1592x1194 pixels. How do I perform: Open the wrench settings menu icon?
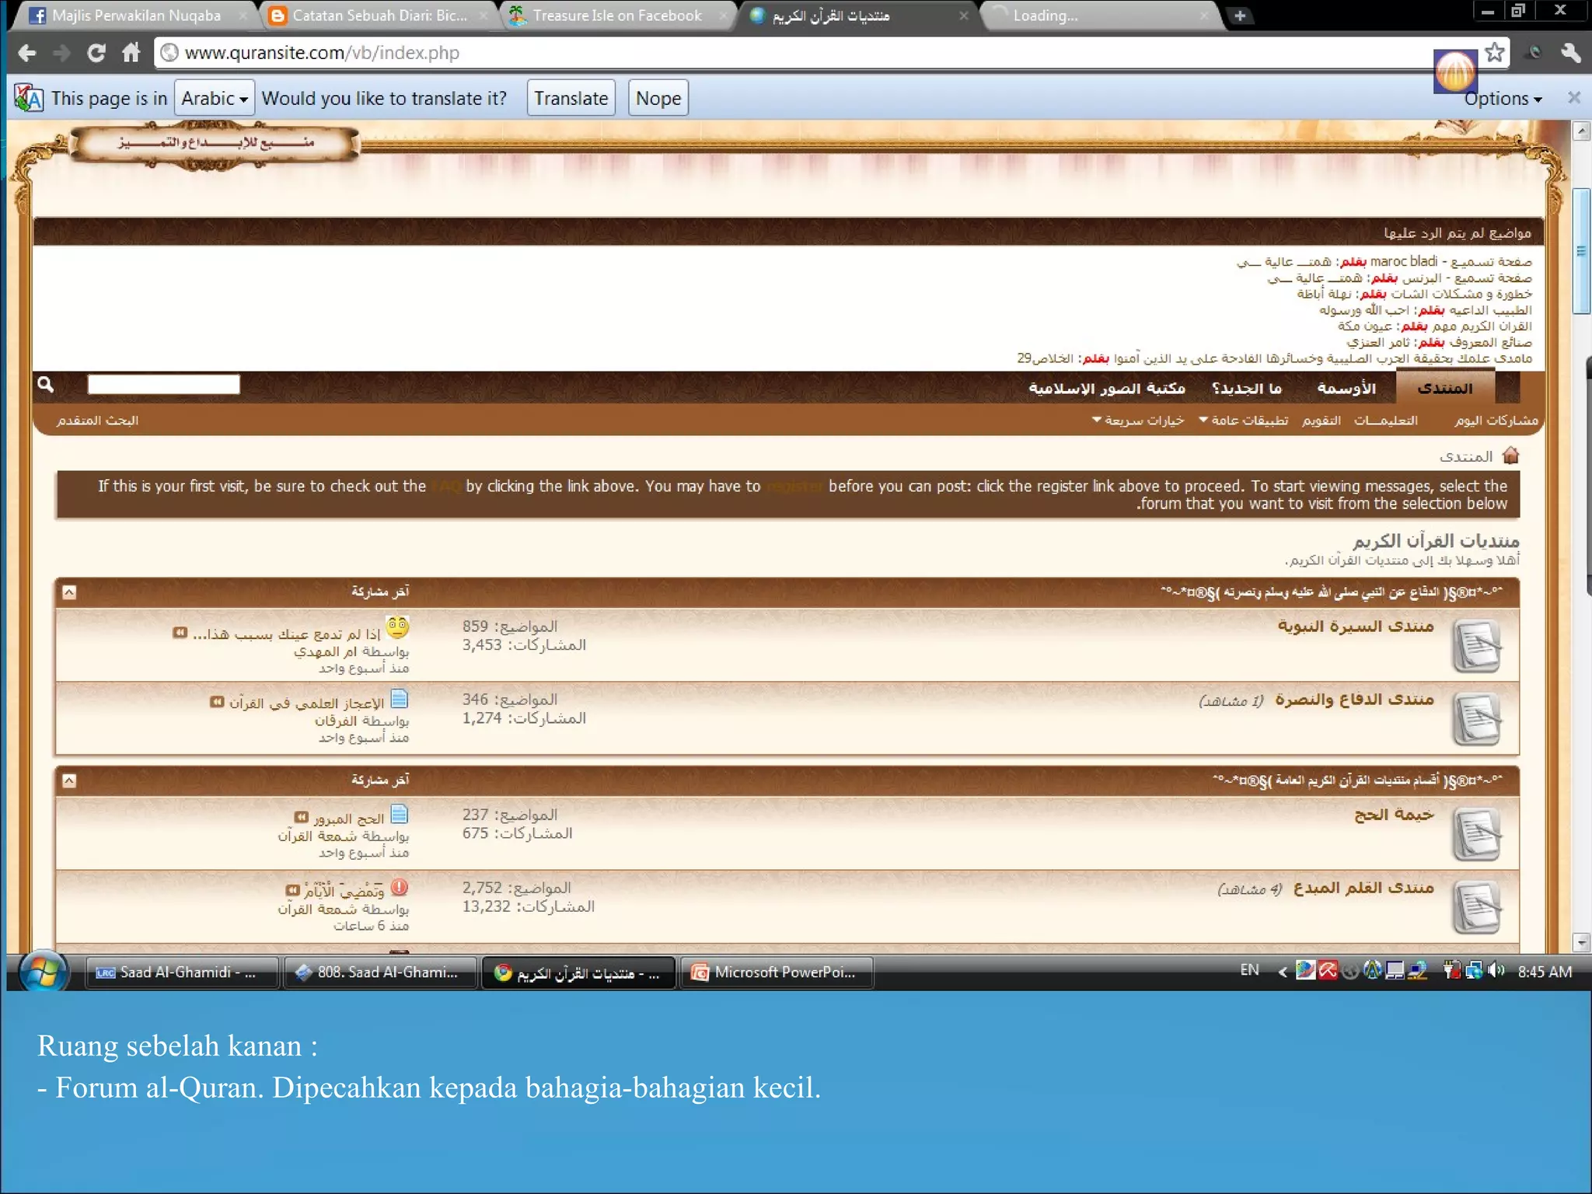pos(1569,53)
